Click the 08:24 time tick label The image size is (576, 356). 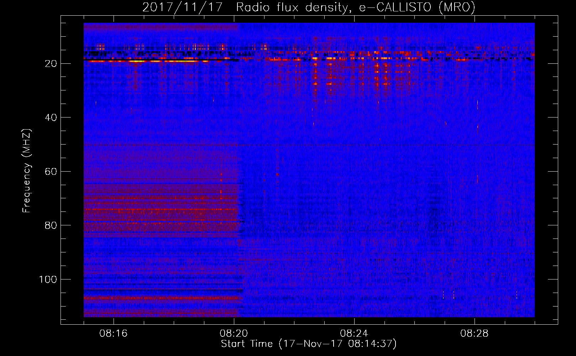tap(354, 334)
